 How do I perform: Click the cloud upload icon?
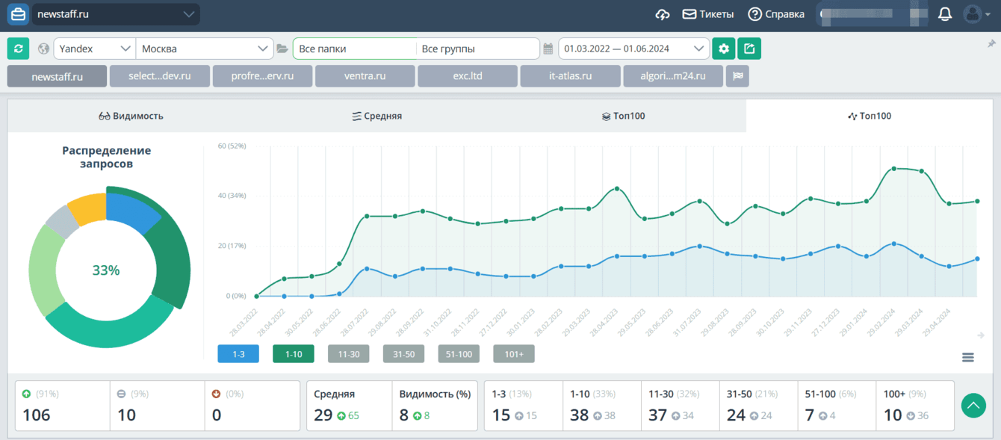point(663,14)
